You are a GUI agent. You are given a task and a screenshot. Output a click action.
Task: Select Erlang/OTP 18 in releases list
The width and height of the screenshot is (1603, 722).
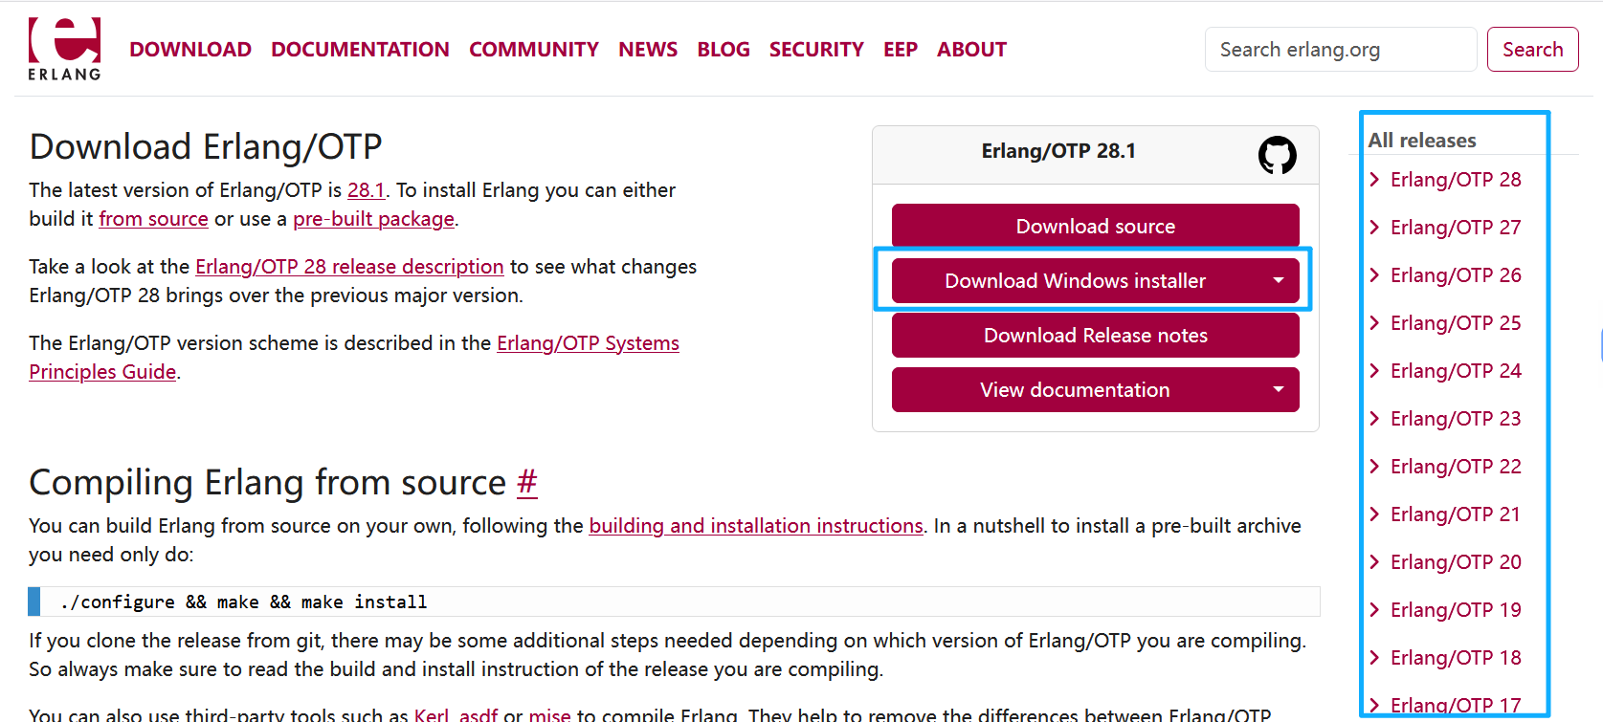(x=1456, y=658)
